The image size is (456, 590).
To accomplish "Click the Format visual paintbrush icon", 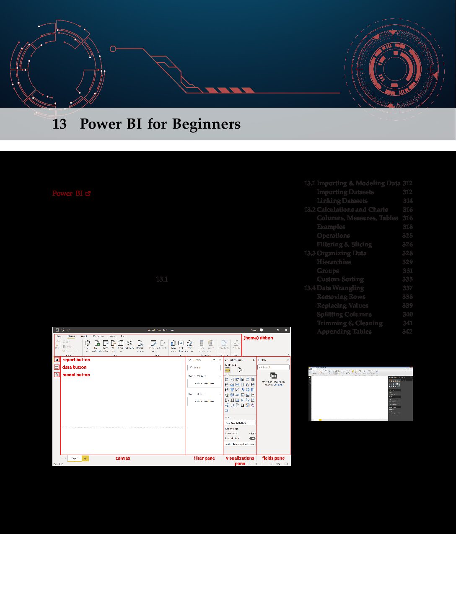I will (x=240, y=370).
